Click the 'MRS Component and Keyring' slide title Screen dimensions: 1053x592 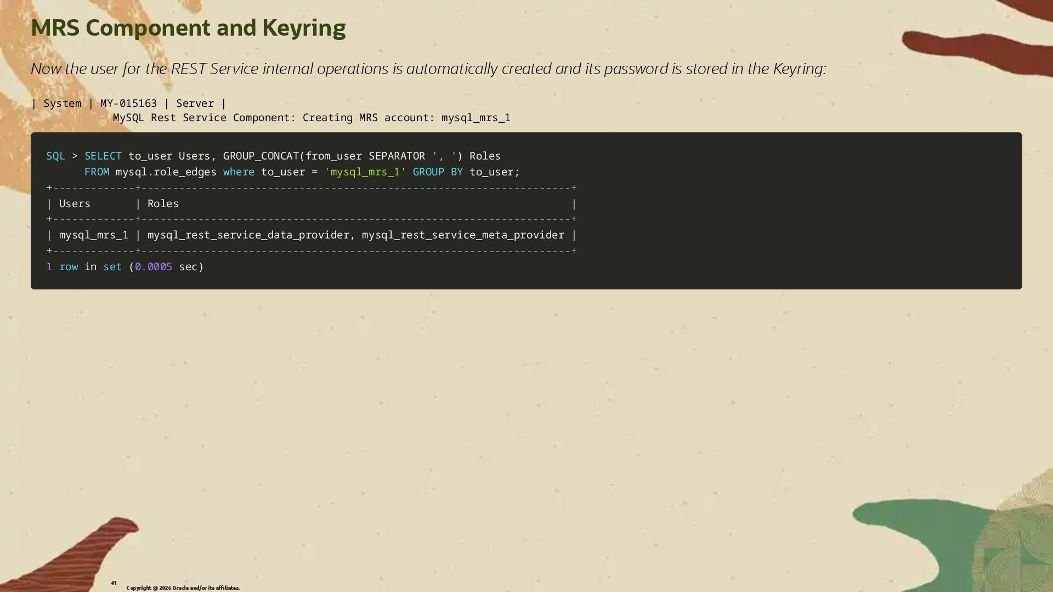click(x=188, y=28)
